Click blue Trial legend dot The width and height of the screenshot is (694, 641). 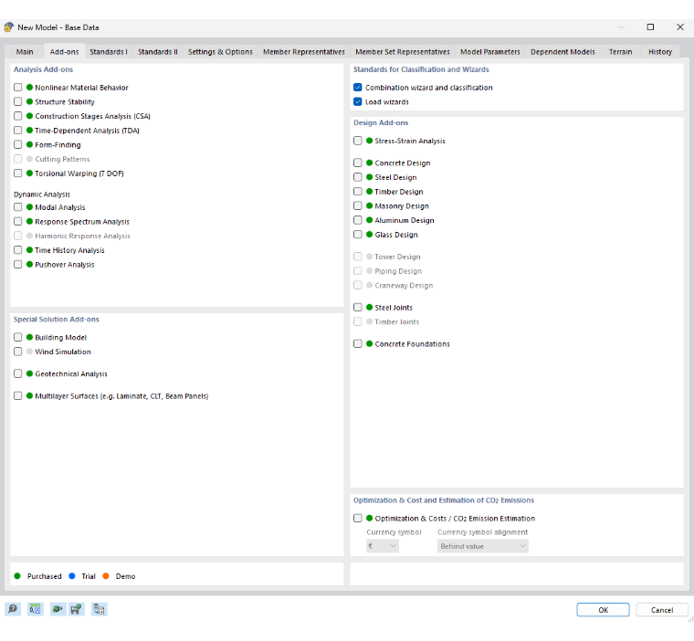tap(72, 576)
